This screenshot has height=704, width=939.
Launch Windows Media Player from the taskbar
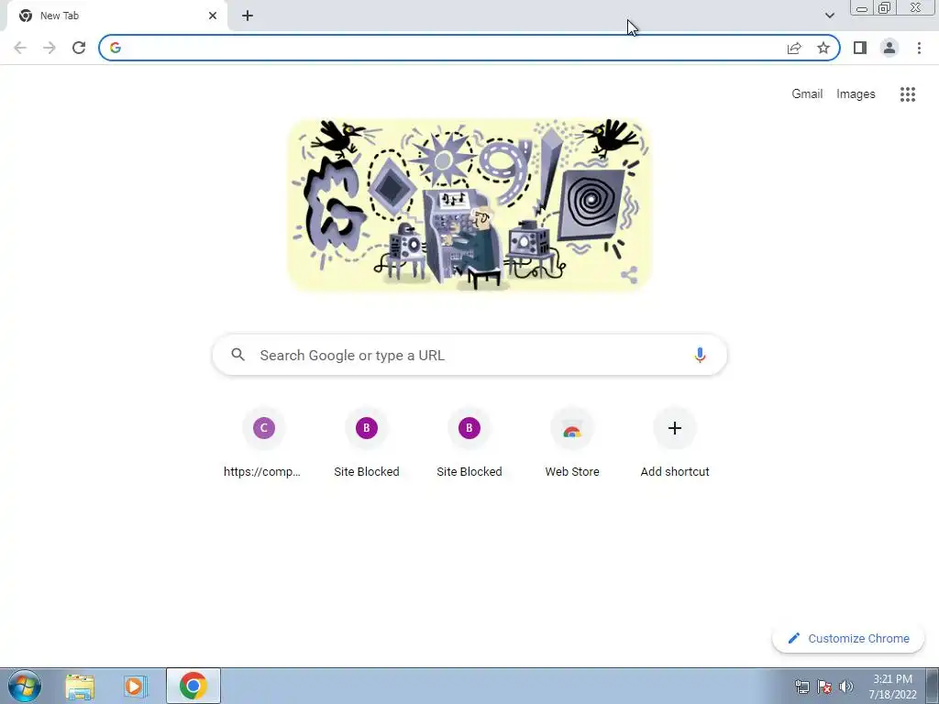[x=136, y=686]
